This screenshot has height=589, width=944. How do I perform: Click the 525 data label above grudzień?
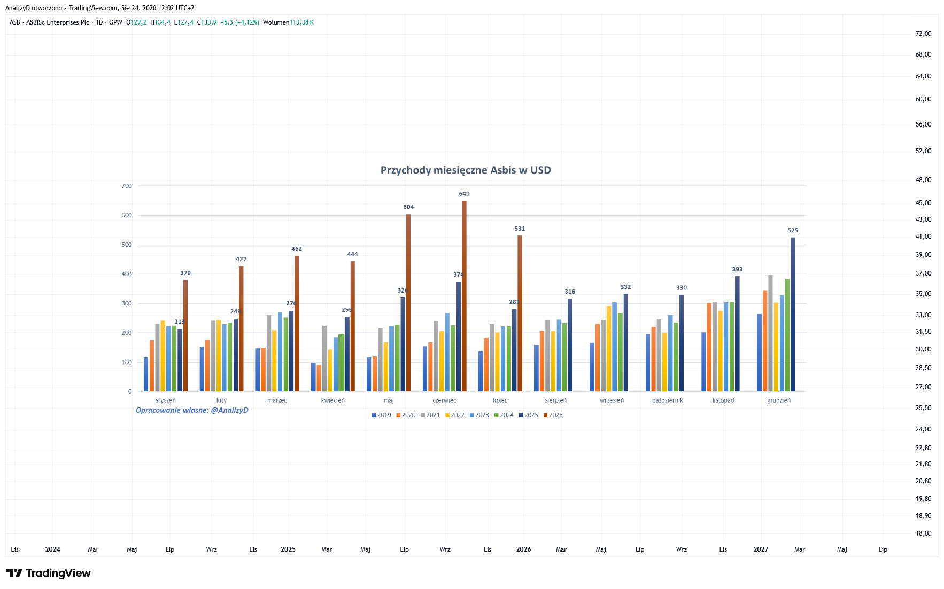point(793,230)
